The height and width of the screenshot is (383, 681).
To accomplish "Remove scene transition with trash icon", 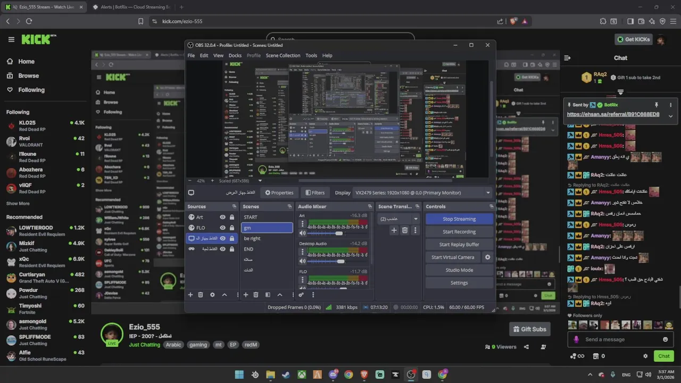I will [x=405, y=230].
